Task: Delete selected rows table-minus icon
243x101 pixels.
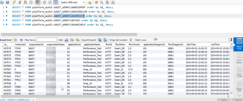Action: (77, 40)
